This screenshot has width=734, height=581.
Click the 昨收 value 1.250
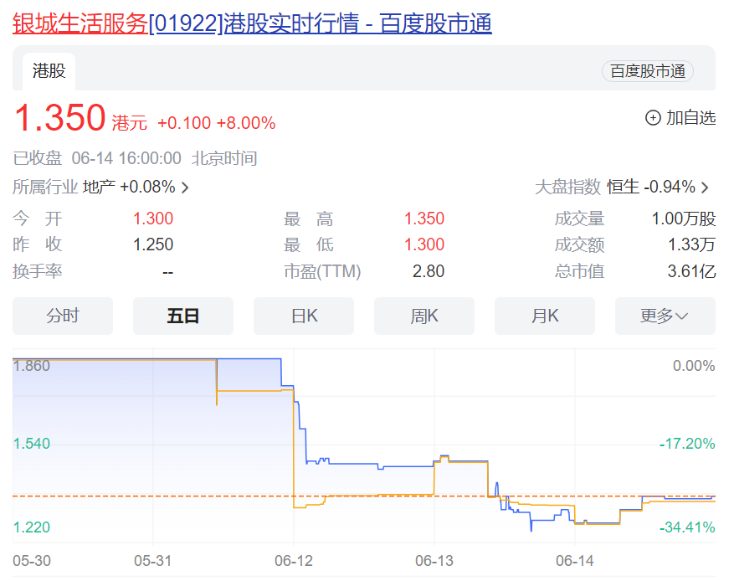[153, 244]
